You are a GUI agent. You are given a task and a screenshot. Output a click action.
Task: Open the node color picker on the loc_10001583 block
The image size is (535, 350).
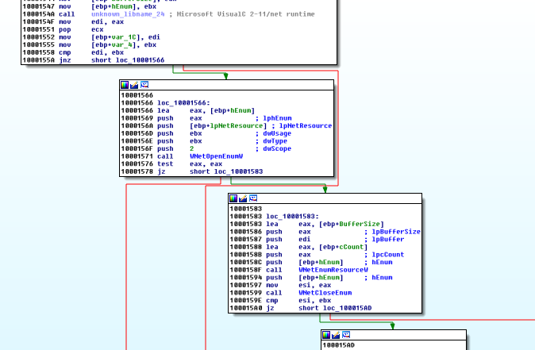point(233,198)
